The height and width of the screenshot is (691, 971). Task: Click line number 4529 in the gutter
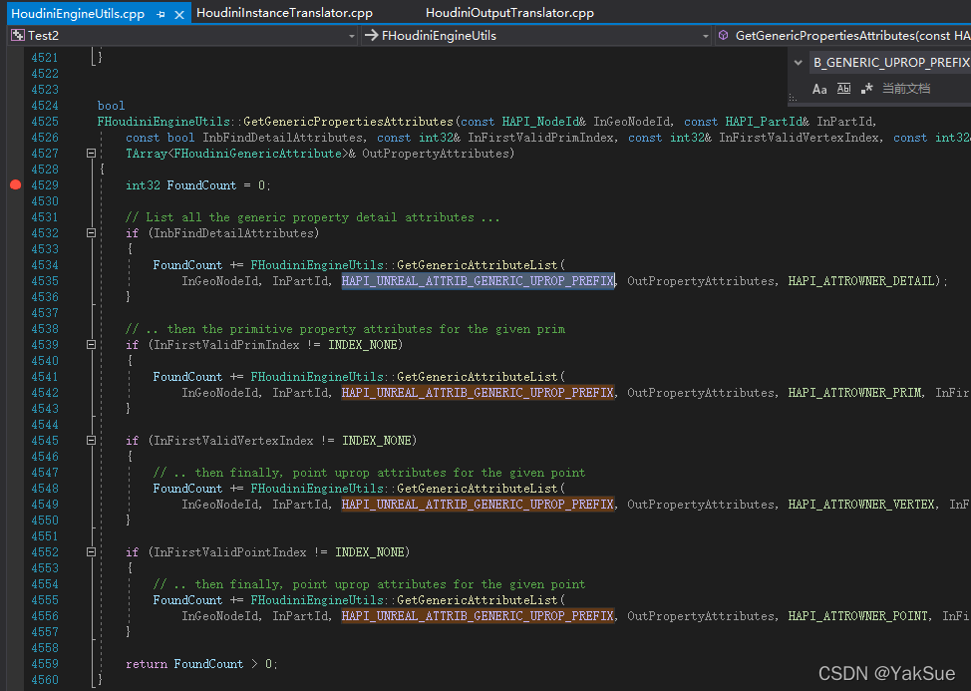pyautogui.click(x=45, y=185)
